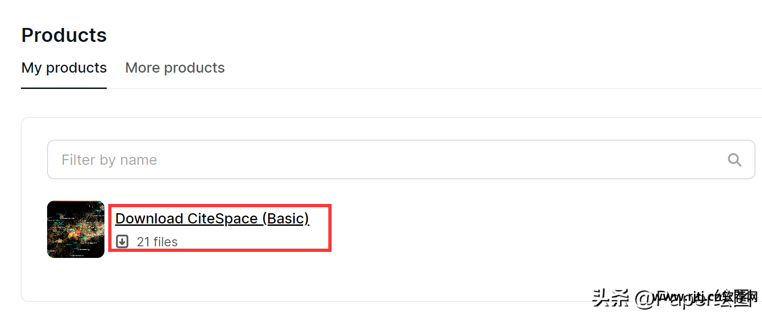Open the Download CiteSpace (Basic) link
The height and width of the screenshot is (318, 762).
pyautogui.click(x=212, y=218)
